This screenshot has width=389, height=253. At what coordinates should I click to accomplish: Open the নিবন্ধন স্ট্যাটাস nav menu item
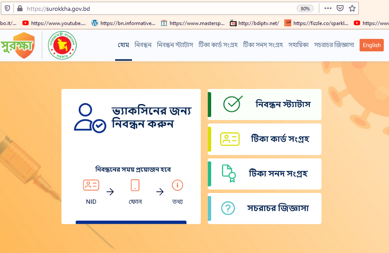(175, 45)
